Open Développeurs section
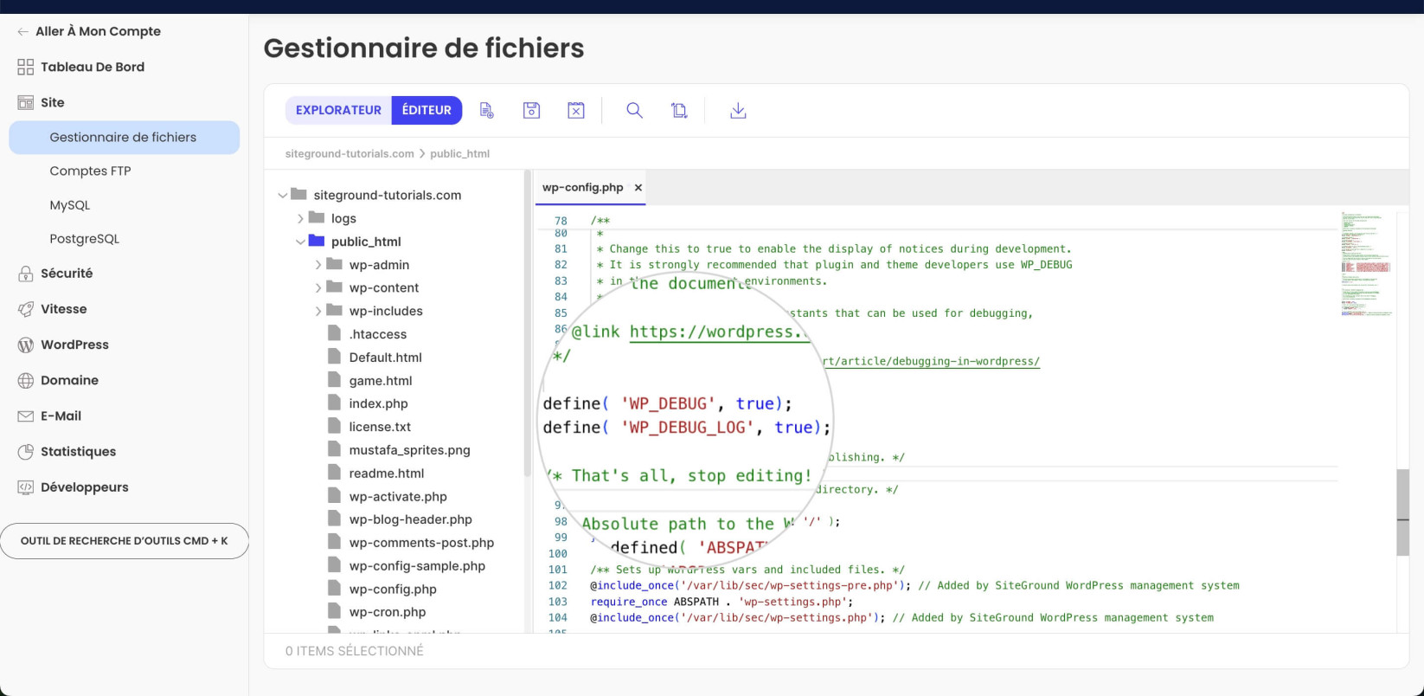 point(84,487)
